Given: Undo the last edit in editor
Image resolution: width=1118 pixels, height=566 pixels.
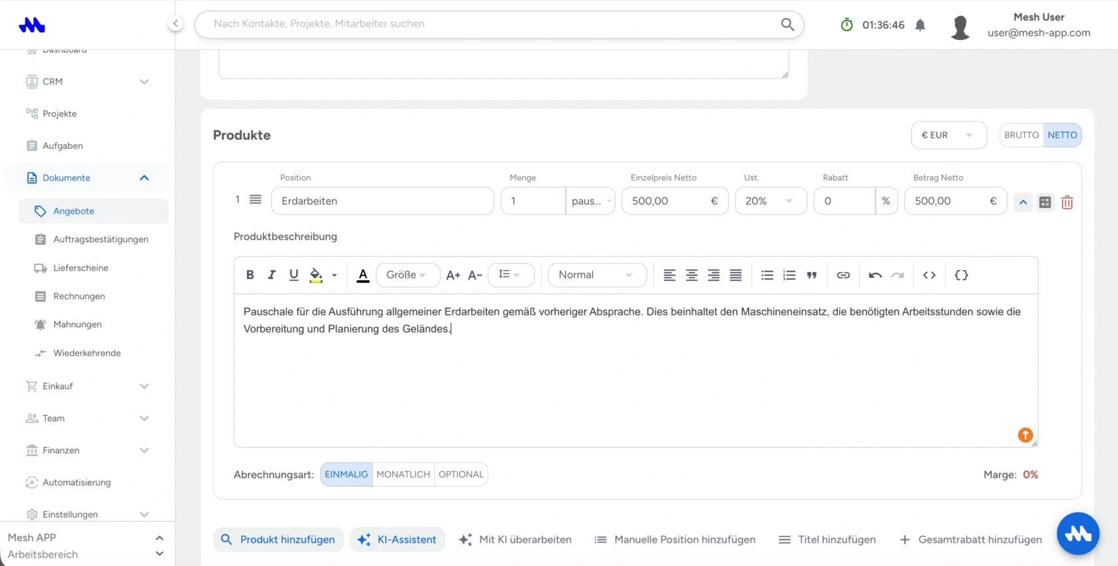Looking at the screenshot, I should [x=875, y=275].
